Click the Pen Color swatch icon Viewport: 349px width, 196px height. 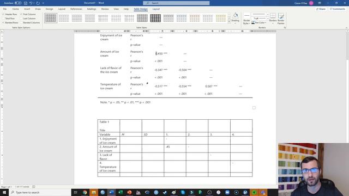pyautogui.click(x=253, y=23)
